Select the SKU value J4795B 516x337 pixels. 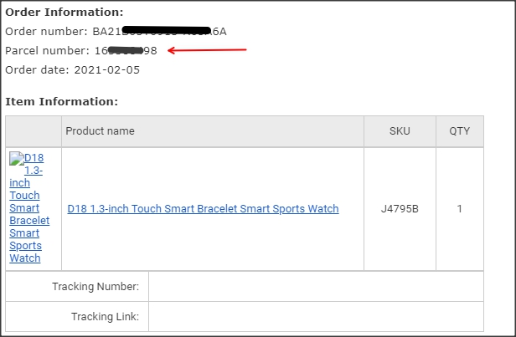coord(400,209)
